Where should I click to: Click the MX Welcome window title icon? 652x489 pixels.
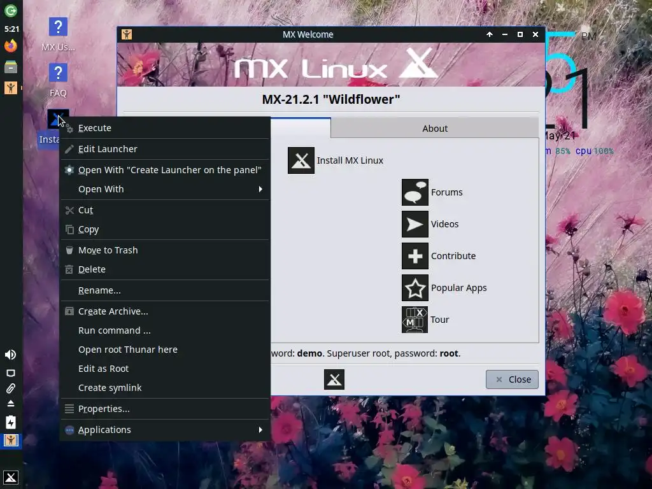coord(127,34)
